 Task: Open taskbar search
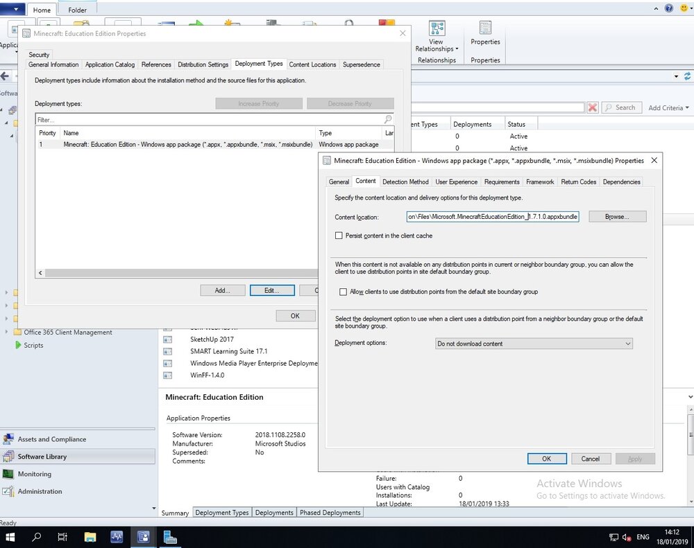click(x=36, y=537)
